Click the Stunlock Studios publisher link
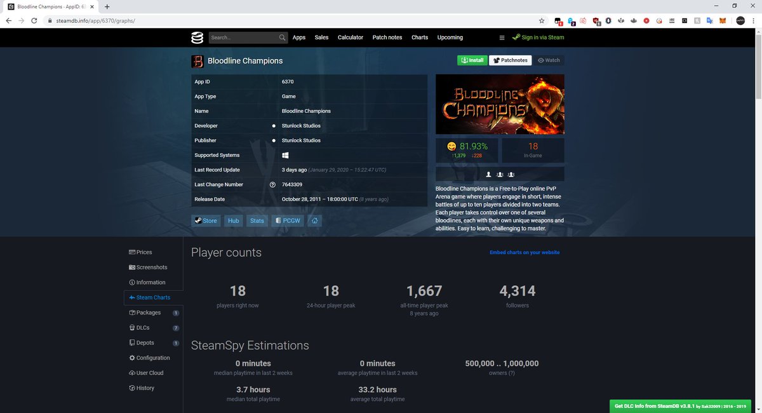This screenshot has width=762, height=413. click(x=301, y=140)
